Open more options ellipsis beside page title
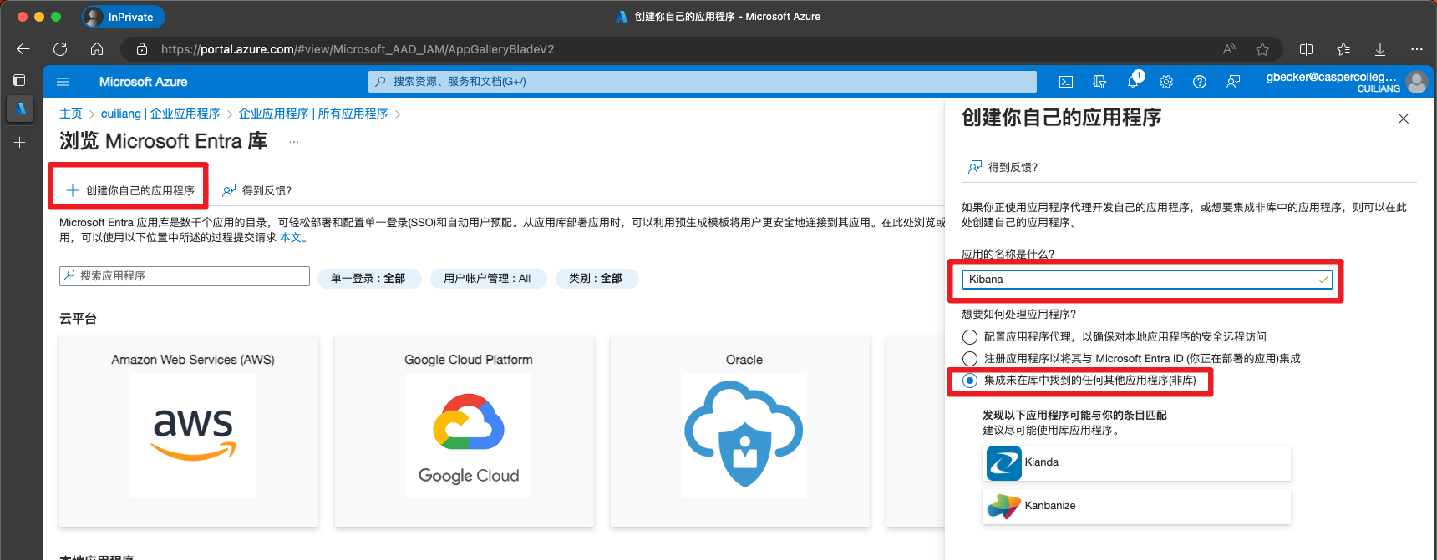This screenshot has width=1437, height=560. [x=294, y=142]
